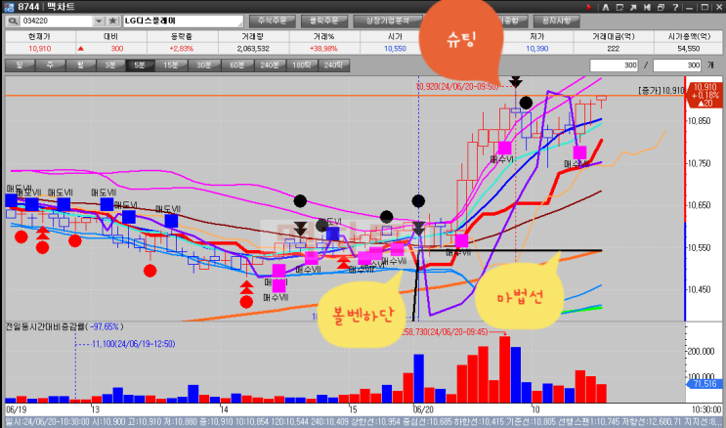The image size is (726, 428).
Task: Open 클릭주문 click order screen
Action: [x=324, y=21]
